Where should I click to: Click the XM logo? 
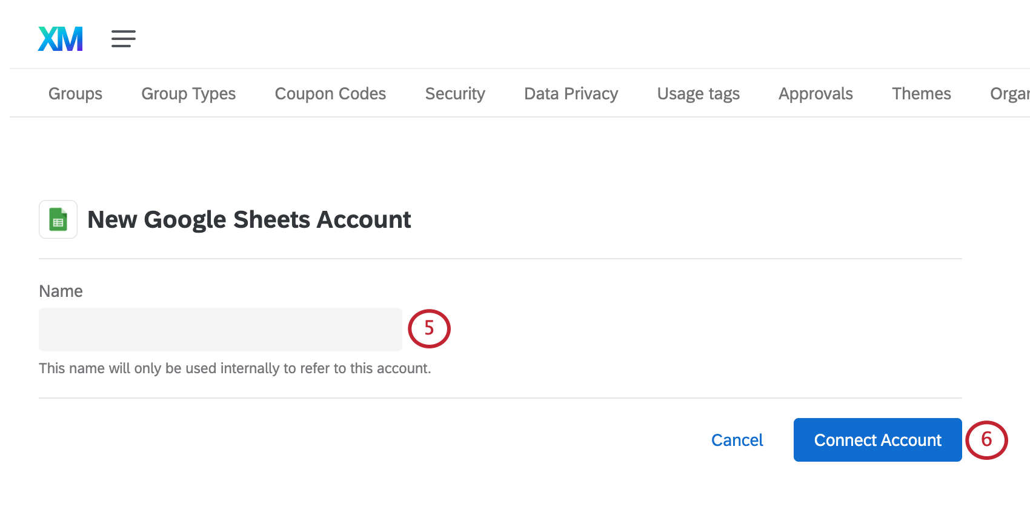tap(60, 38)
